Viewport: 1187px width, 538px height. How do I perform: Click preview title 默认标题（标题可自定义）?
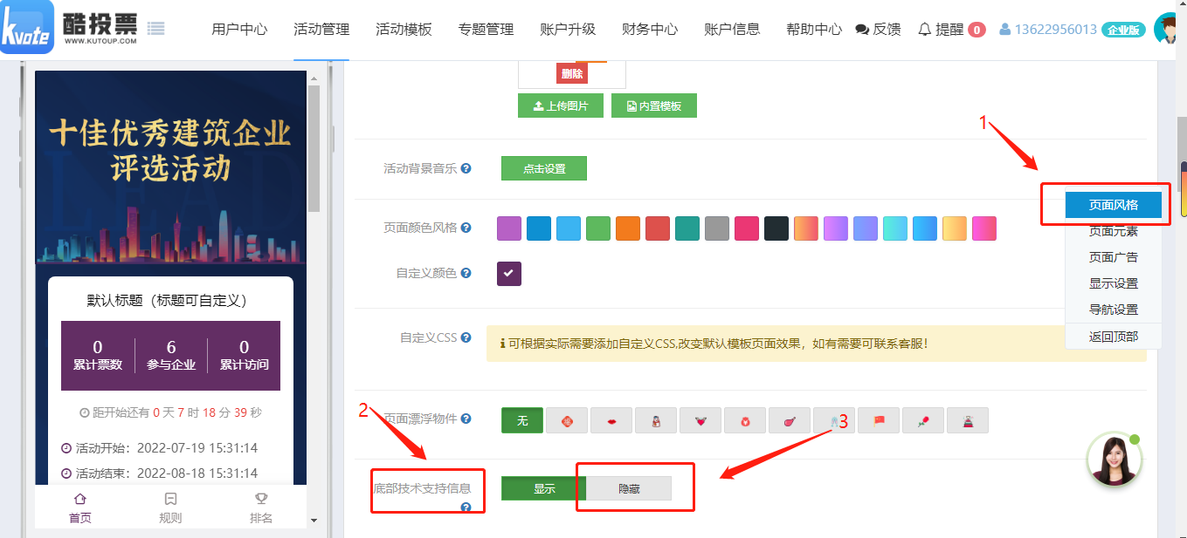click(170, 301)
